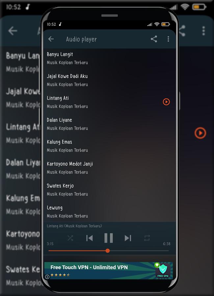Play the song Banyu Langit
The height and width of the screenshot is (296, 214).
coord(109,58)
